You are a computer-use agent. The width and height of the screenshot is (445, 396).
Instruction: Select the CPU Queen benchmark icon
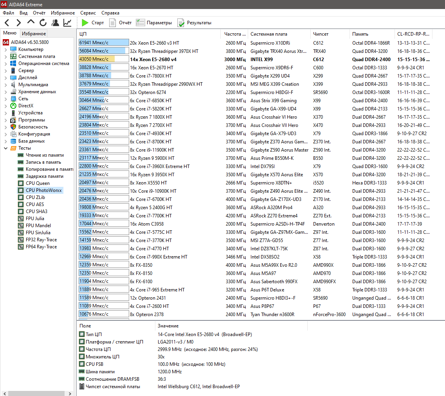(21, 183)
